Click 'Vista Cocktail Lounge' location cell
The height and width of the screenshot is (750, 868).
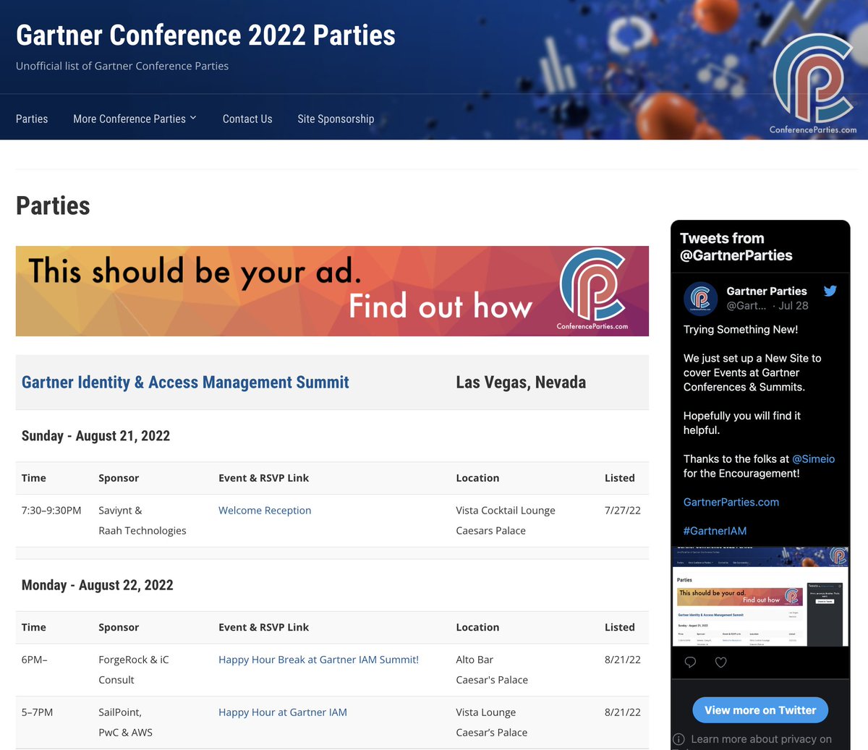(x=506, y=510)
